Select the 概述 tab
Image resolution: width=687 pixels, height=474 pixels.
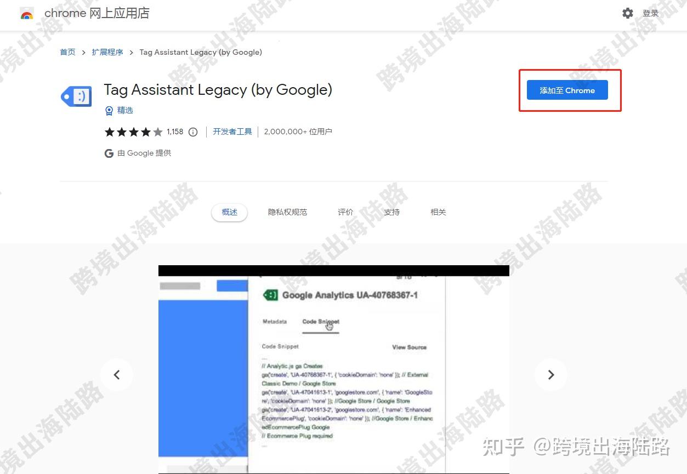point(230,212)
